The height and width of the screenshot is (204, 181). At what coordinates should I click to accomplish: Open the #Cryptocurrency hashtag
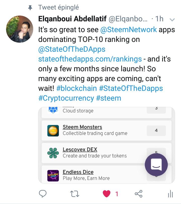click(66, 98)
